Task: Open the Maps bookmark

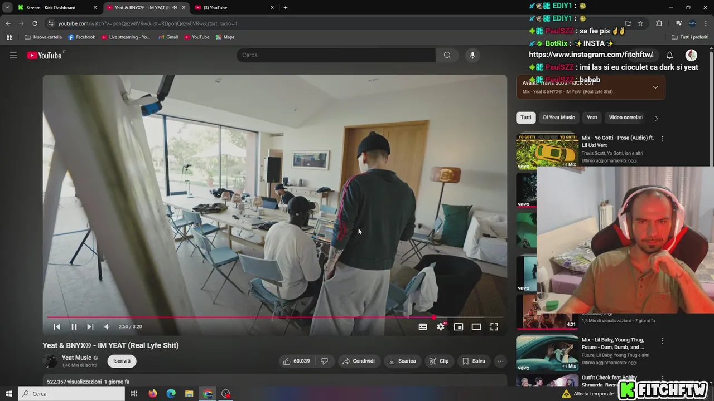Action: point(225,37)
